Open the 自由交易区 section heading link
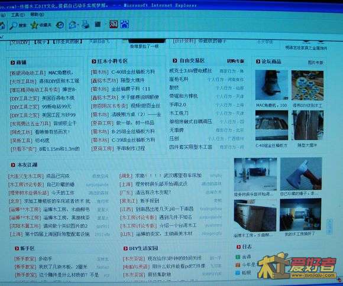The width and height of the screenshot is (343, 286). pyautogui.click(x=192, y=60)
